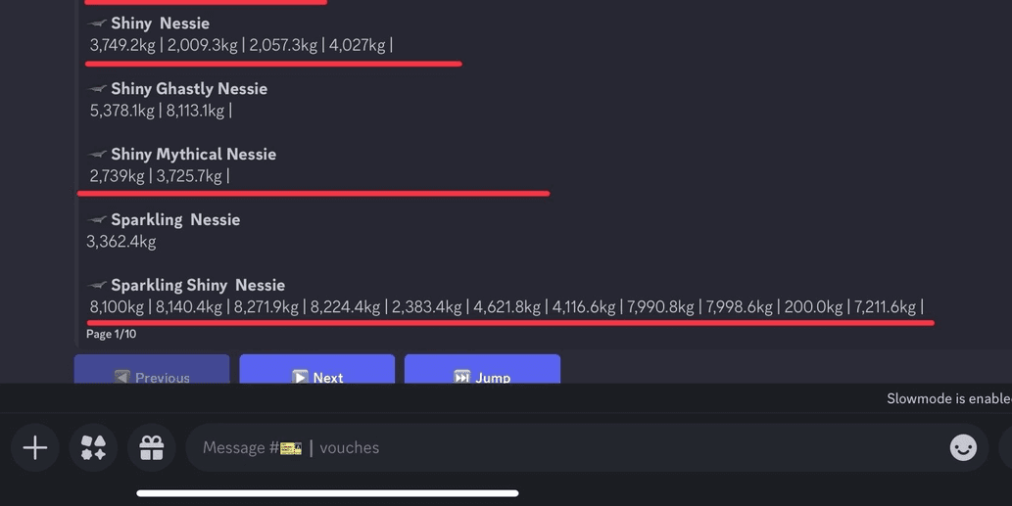
Task: Open the apps launcher icon
Action: click(x=93, y=447)
